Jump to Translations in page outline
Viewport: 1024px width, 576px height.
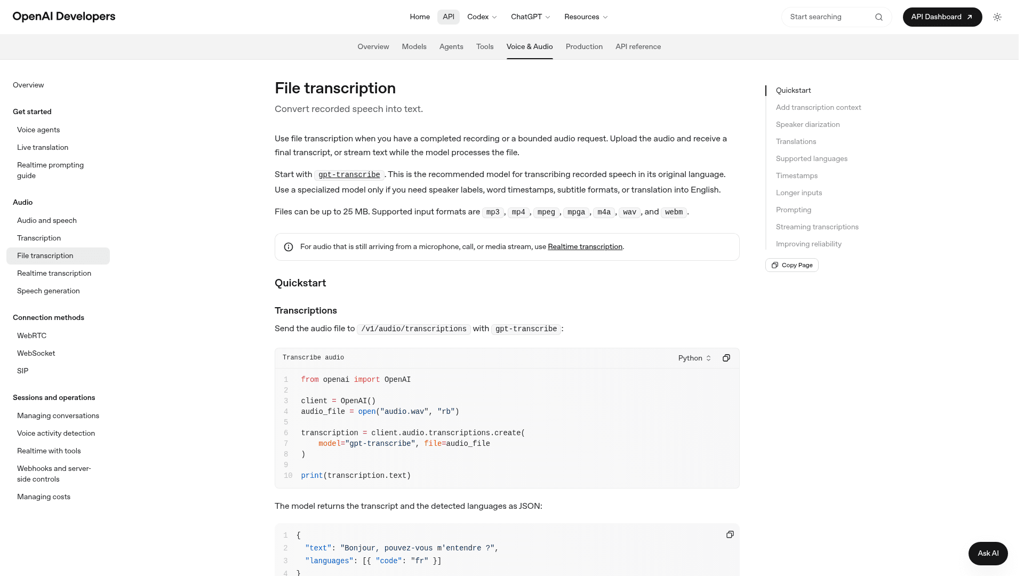click(x=796, y=142)
